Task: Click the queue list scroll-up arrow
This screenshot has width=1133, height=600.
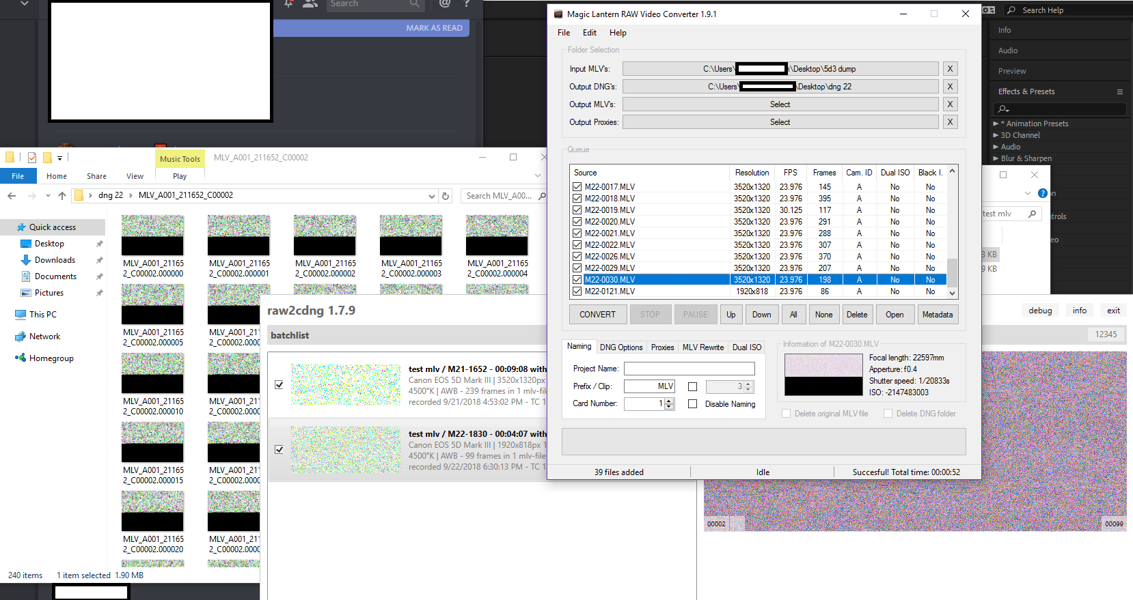Action: 952,171
